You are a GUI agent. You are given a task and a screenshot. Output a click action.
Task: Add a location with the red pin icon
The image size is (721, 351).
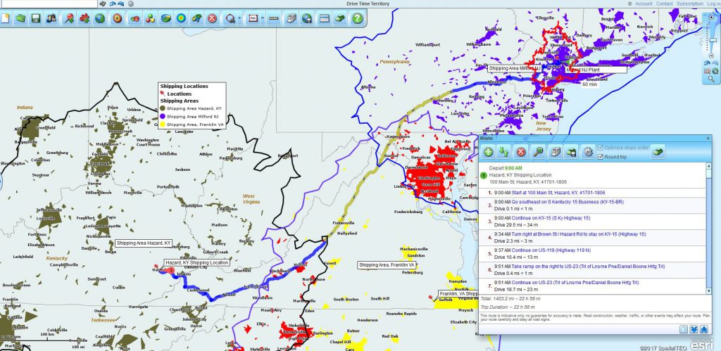[x=70, y=18]
